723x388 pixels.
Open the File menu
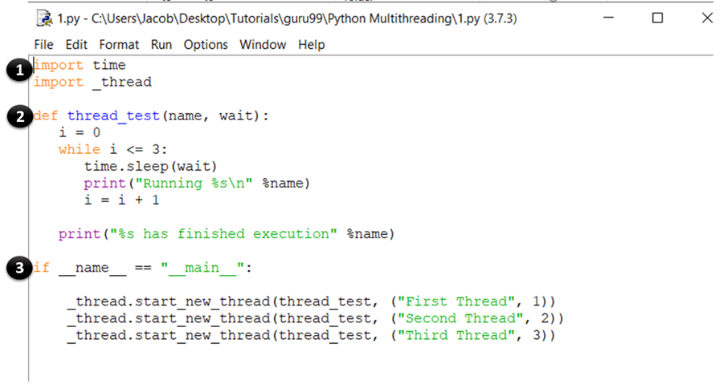(x=44, y=45)
